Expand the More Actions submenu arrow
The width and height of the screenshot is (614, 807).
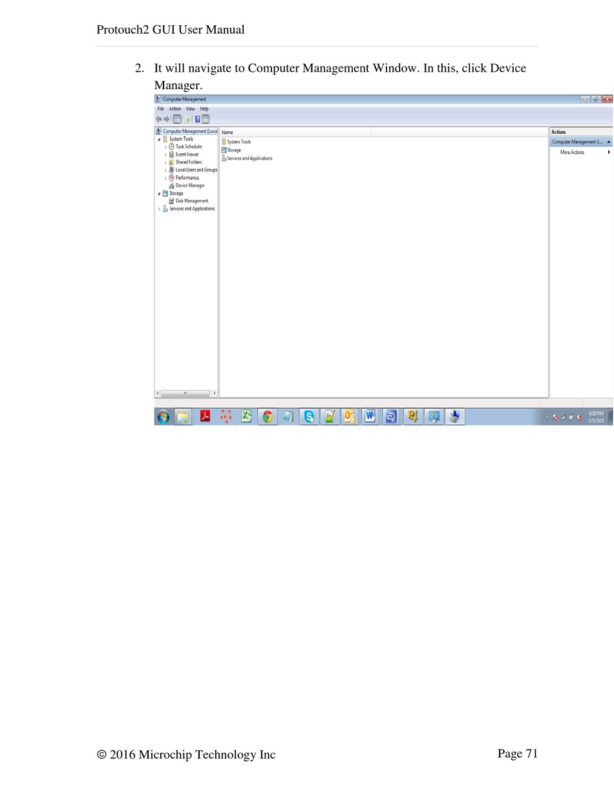(x=609, y=153)
